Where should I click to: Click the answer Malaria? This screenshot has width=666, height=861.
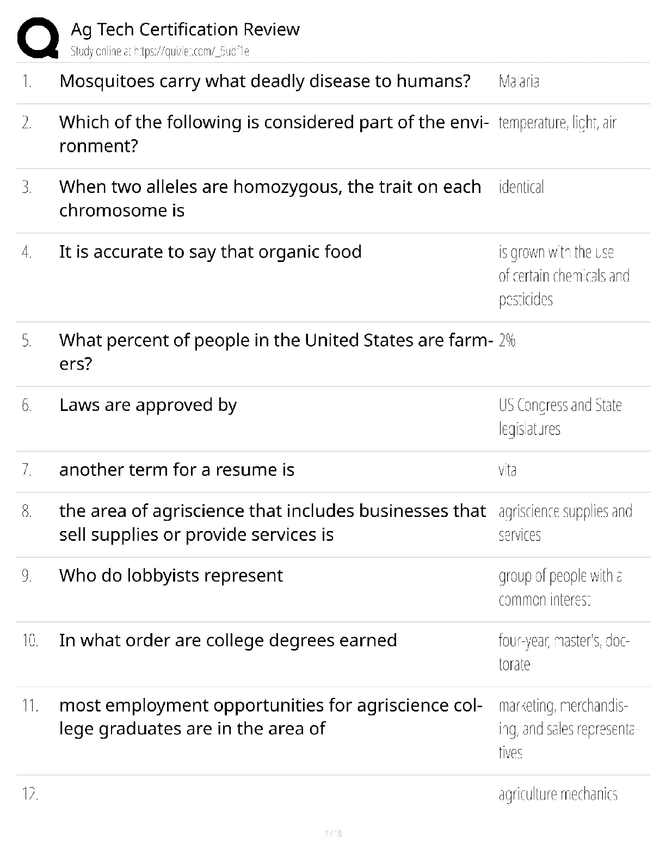pos(519,82)
